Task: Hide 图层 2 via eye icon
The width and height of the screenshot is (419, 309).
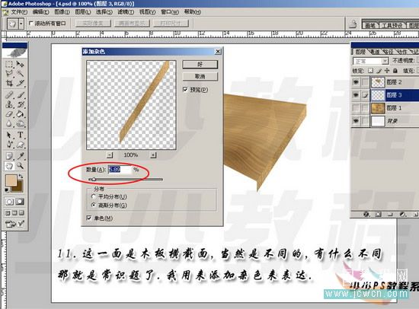Action: click(x=356, y=82)
